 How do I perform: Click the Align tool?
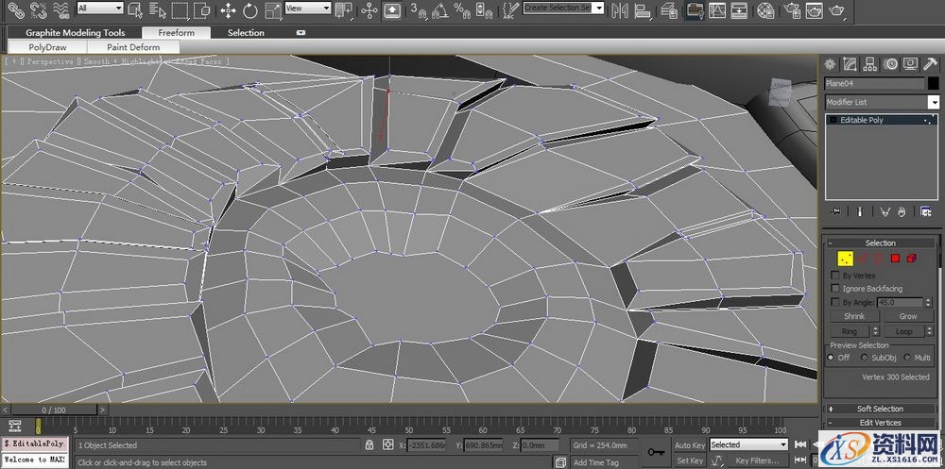point(643,9)
